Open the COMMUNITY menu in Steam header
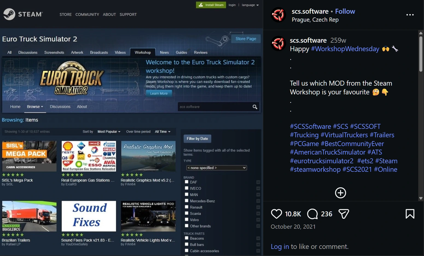This screenshot has width=424, height=256. point(87,14)
